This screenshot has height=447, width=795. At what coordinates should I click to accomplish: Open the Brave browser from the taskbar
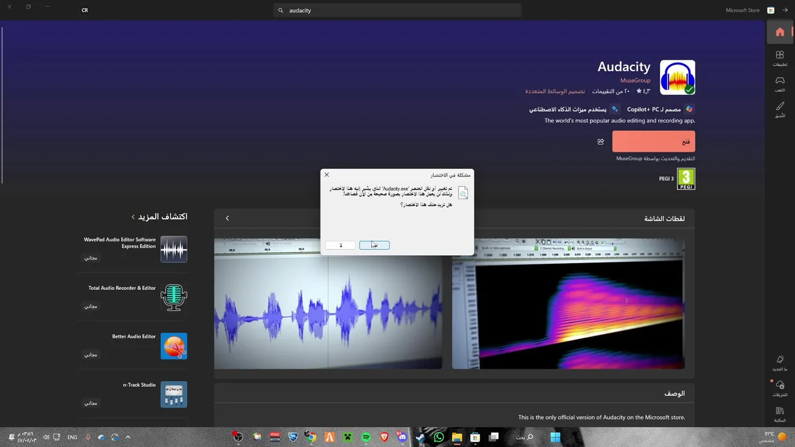384,437
